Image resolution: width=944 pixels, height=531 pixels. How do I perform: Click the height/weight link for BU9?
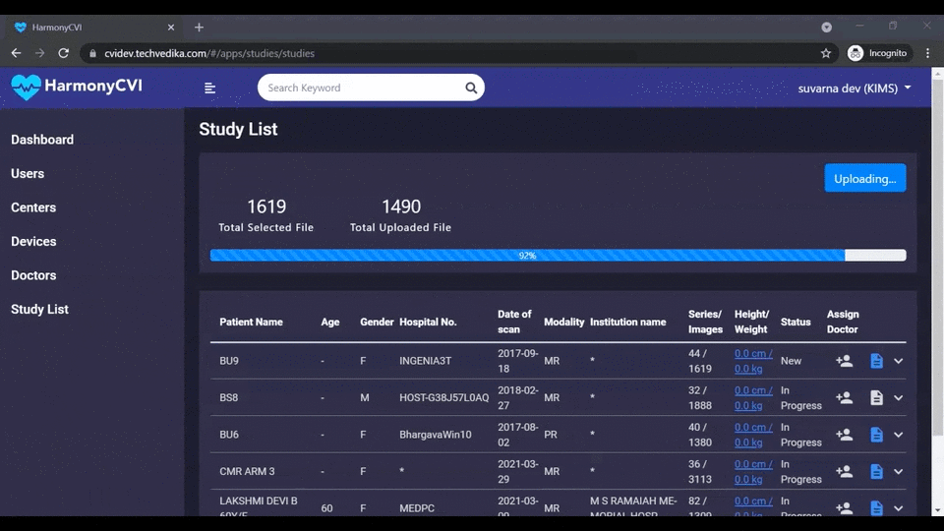tap(753, 361)
